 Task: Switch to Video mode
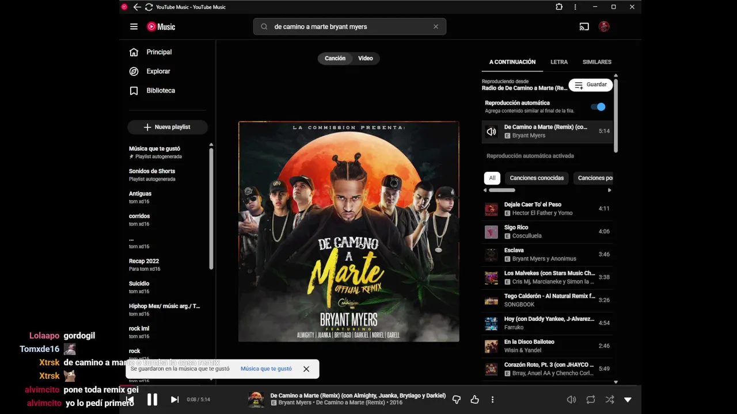366,58
